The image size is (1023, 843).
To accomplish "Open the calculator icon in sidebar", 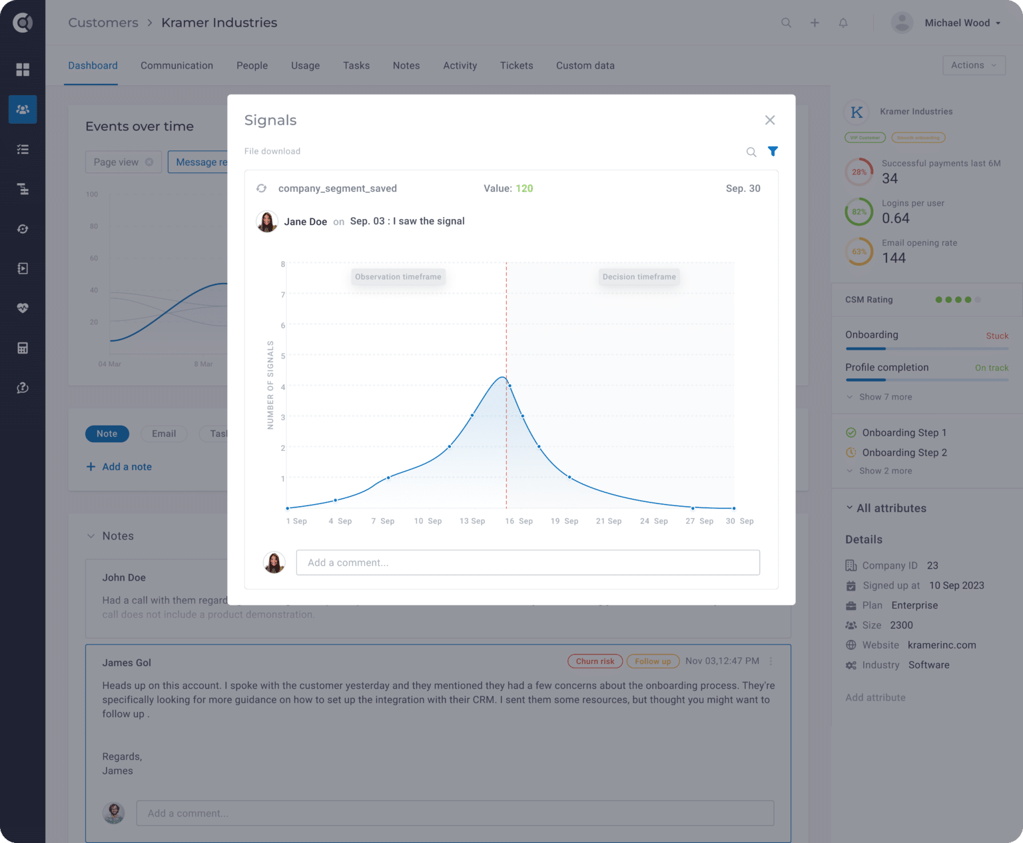I will pyautogui.click(x=23, y=348).
